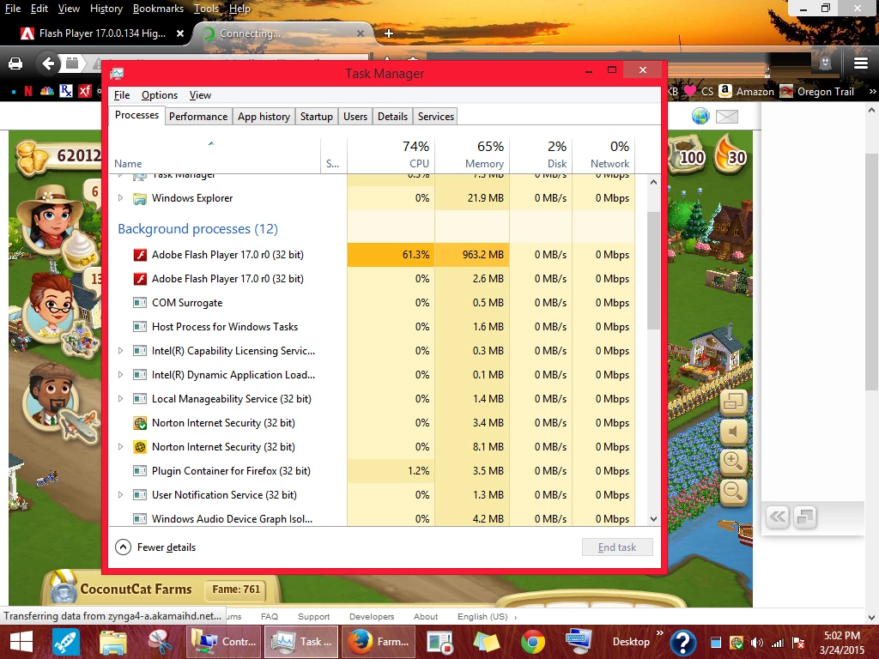Open the Task Manager Options menu
Screen dimensions: 879x659
point(159,95)
